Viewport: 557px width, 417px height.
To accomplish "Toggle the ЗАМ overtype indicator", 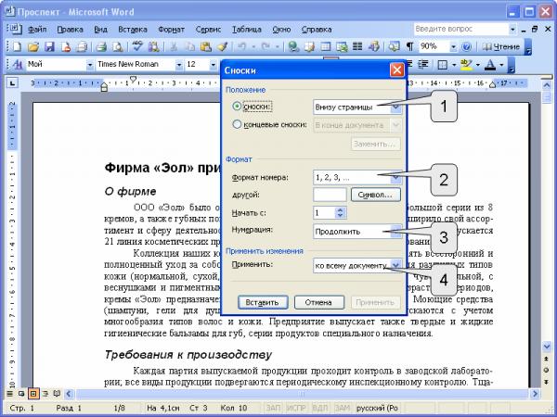I will (343, 408).
